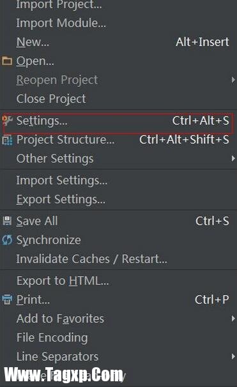Click the Save All floppy disk icon
Screen dimensions: 237x387
[7, 221]
